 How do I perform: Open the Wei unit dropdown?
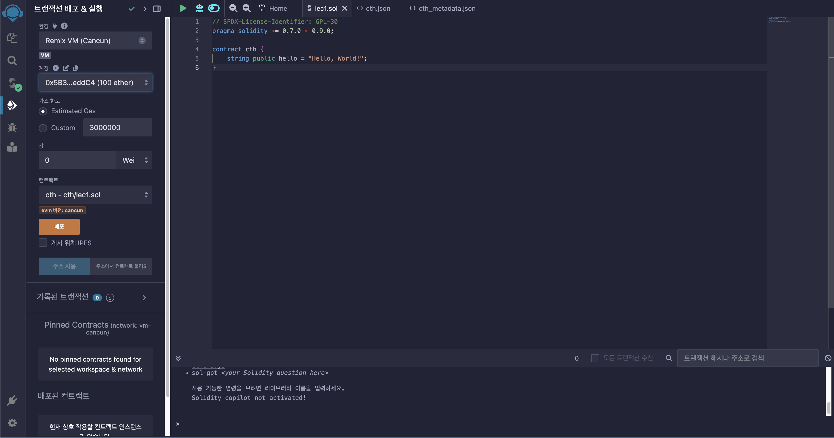pyautogui.click(x=134, y=160)
